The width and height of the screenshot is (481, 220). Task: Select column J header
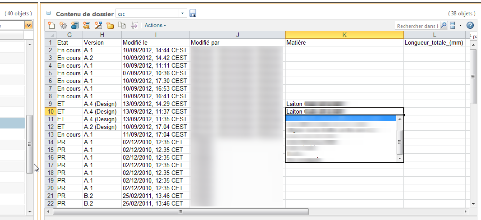coord(237,35)
